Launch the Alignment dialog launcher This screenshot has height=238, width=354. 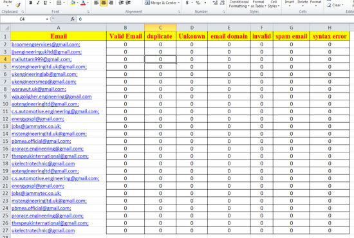(x=179, y=12)
